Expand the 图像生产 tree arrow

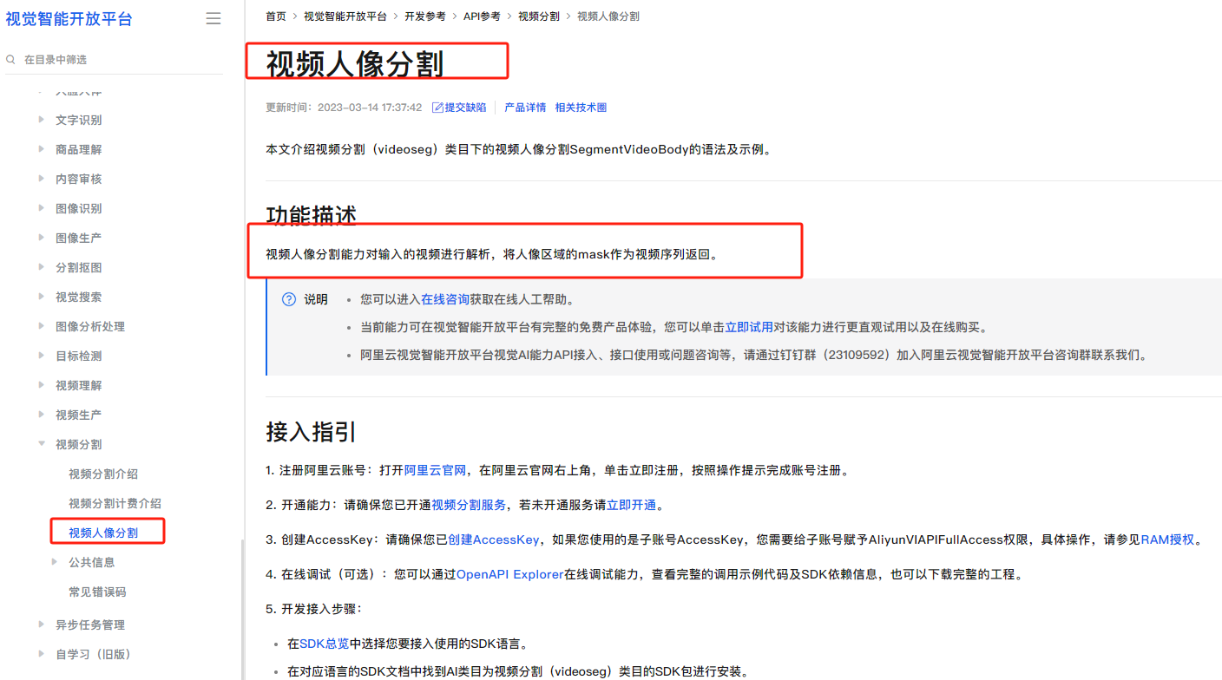coord(42,238)
